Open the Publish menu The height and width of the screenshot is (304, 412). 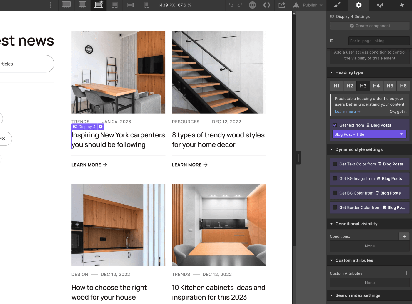[x=308, y=5]
